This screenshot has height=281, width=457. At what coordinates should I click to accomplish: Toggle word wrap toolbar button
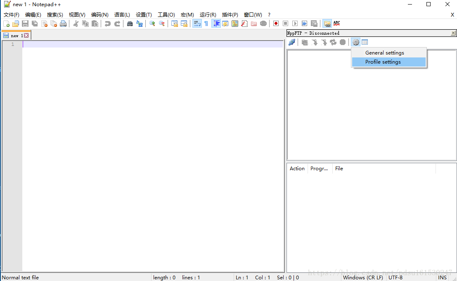coord(197,24)
